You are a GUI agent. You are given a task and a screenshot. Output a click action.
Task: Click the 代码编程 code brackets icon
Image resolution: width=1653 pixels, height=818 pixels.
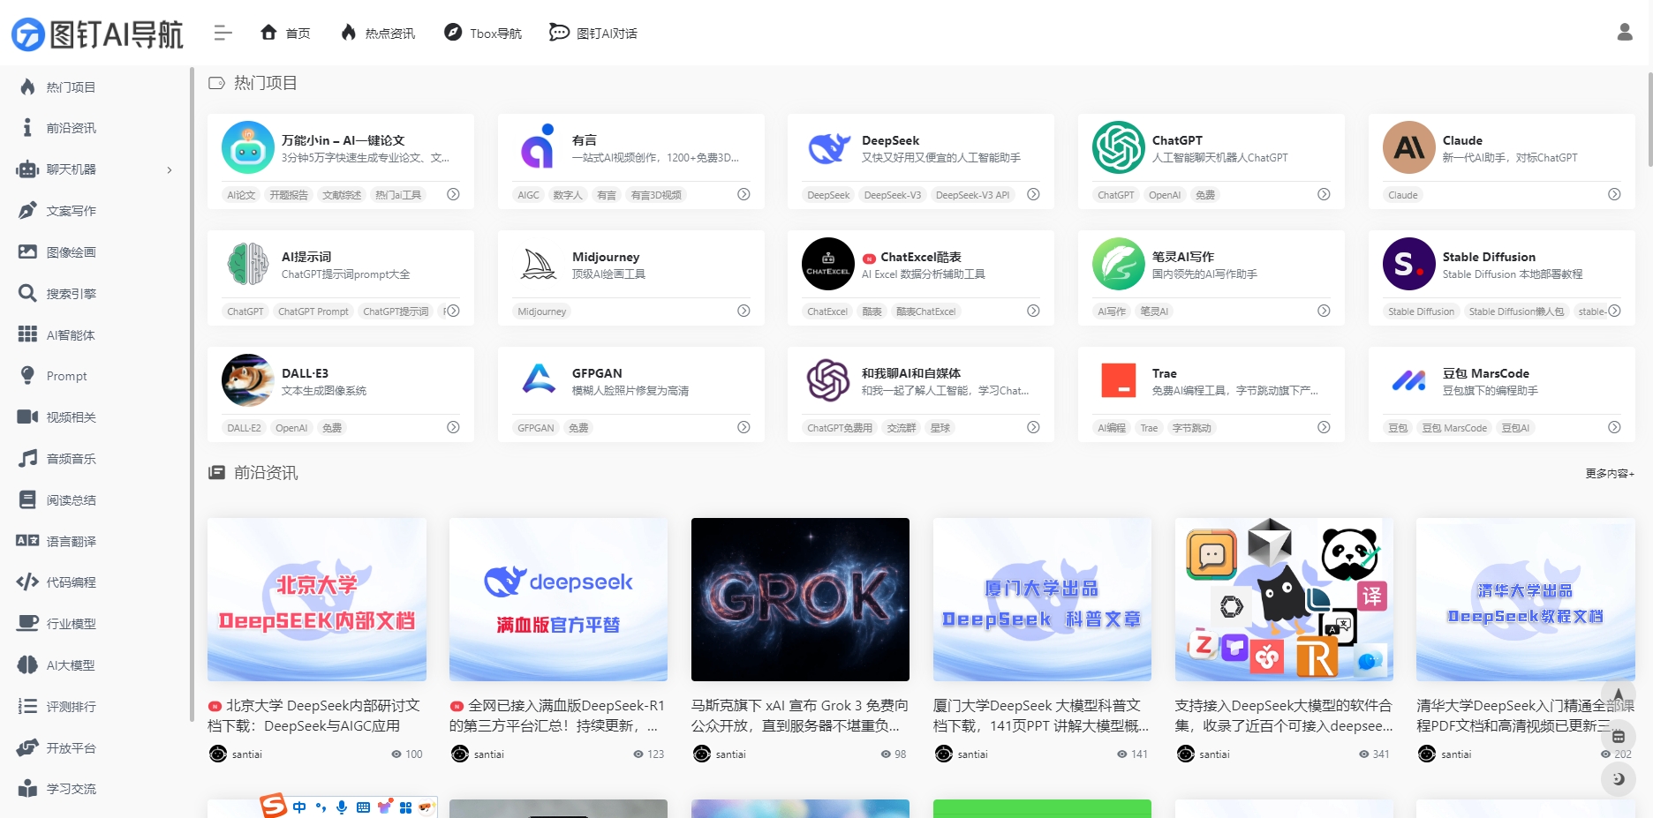pos(27,582)
